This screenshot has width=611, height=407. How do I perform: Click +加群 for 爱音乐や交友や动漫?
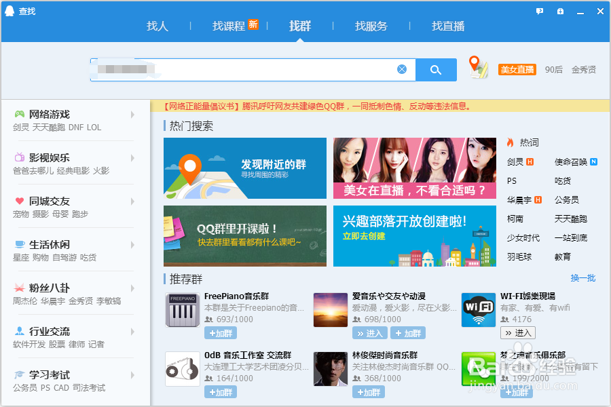pyautogui.click(x=408, y=333)
